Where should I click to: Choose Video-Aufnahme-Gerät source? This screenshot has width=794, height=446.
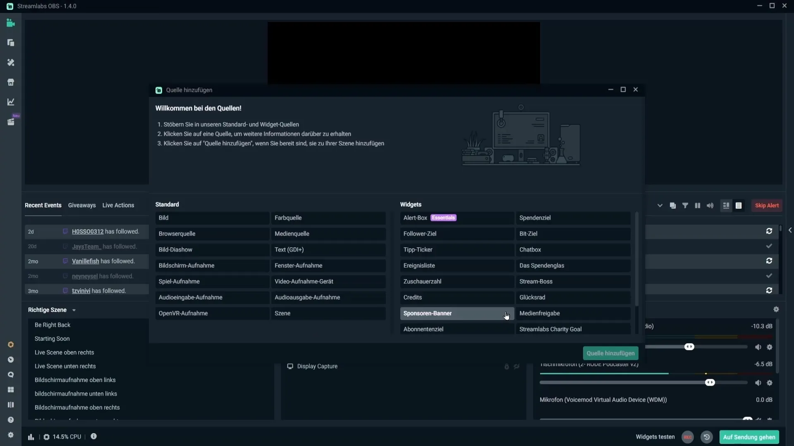coord(328,282)
